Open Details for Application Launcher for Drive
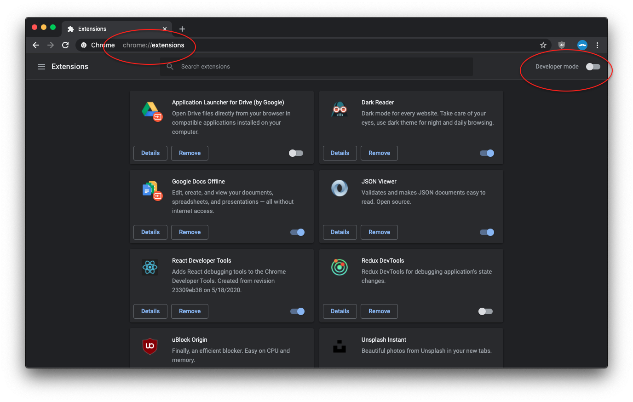 pyautogui.click(x=150, y=153)
